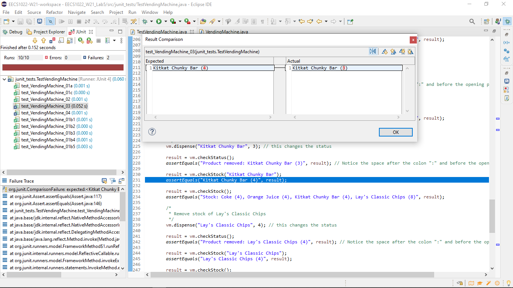The width and height of the screenshot is (513, 288).
Task: Collapse the junit_tests.TestVendingMachine tree node
Action: (x=4, y=79)
